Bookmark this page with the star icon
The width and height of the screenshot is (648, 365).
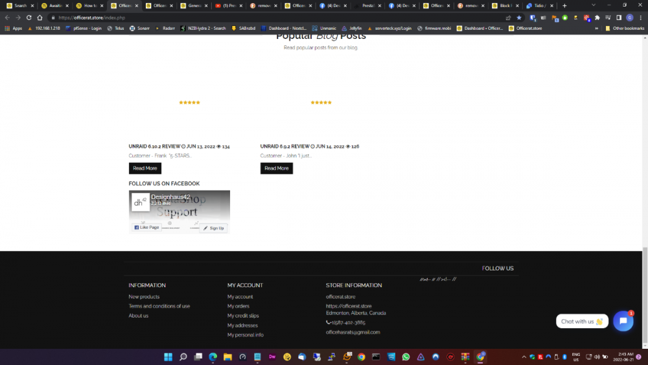(x=519, y=18)
